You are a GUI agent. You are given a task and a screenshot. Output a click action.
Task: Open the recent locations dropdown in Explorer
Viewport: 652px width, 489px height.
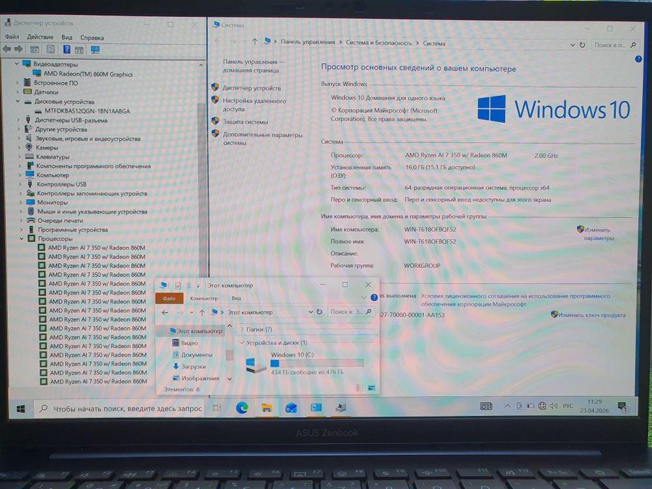[x=191, y=312]
